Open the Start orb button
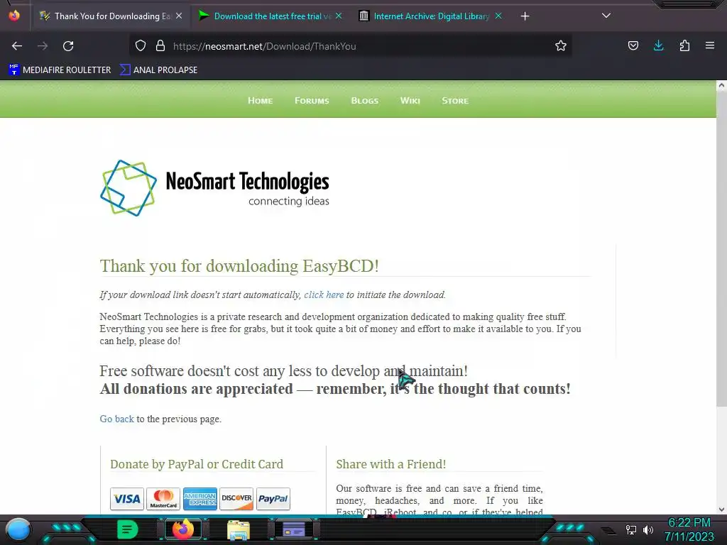The image size is (727, 545). (18, 529)
